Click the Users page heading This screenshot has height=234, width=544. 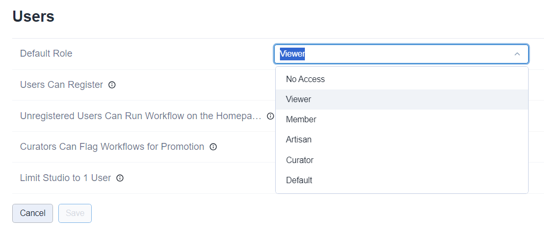(x=33, y=16)
